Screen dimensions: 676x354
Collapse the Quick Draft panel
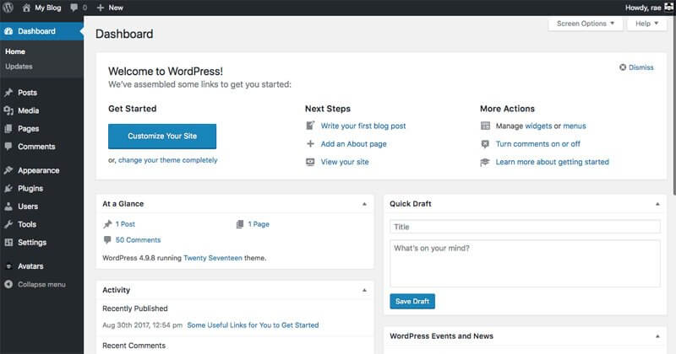point(657,204)
